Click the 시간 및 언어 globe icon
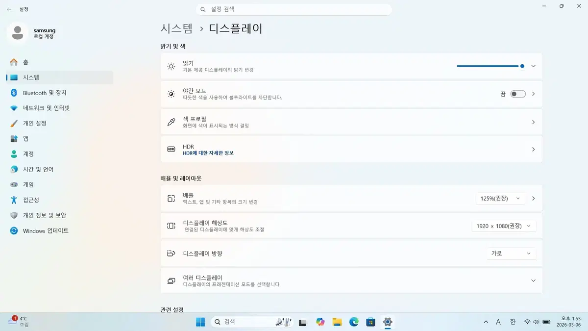 14,169
